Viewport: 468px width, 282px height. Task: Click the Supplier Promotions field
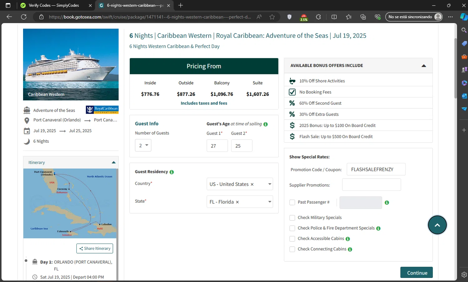[x=371, y=185]
